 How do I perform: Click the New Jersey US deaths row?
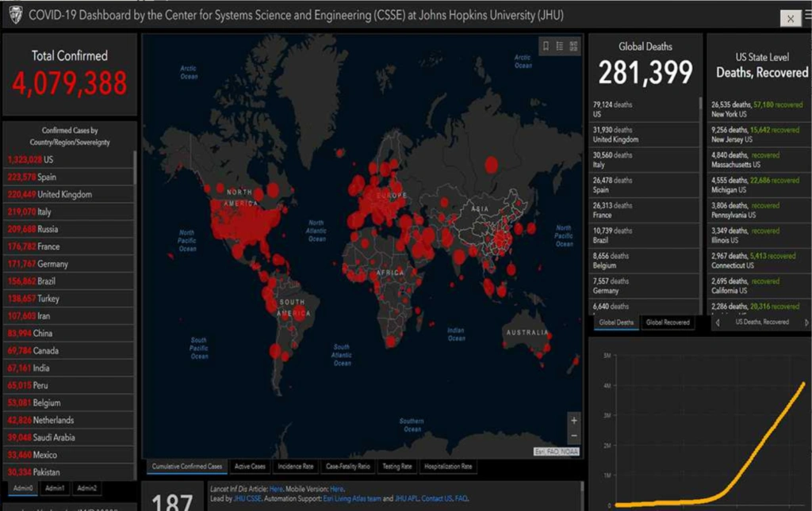click(759, 135)
